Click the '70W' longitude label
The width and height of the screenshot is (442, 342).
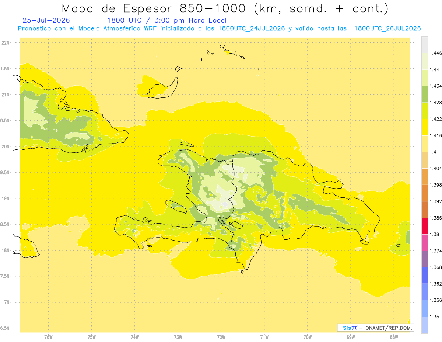click(x=308, y=337)
